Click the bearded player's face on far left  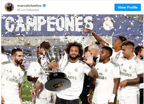[x=19, y=58]
